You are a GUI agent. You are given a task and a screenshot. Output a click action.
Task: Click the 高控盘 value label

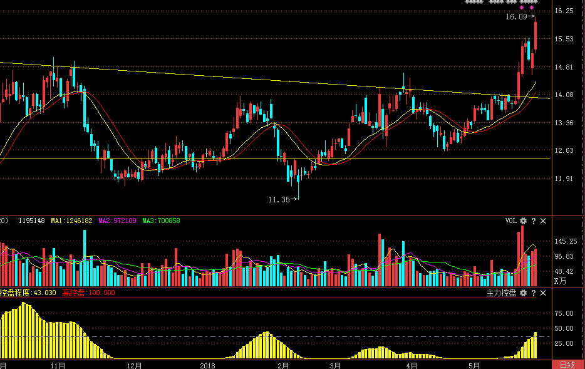click(x=88, y=293)
